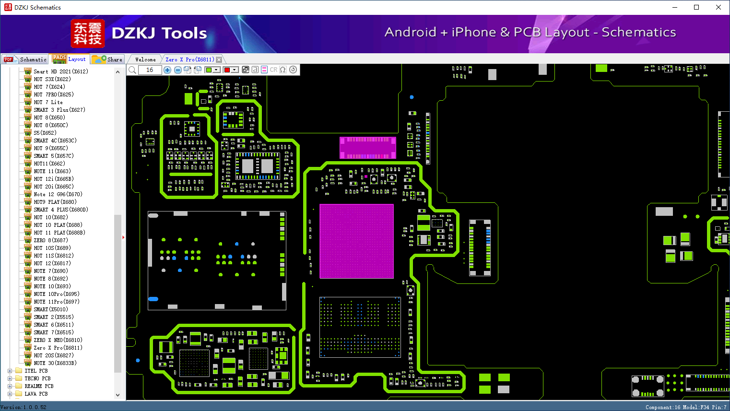Click the REALME PCB folder icon
The image size is (730, 411).
click(x=19, y=386)
